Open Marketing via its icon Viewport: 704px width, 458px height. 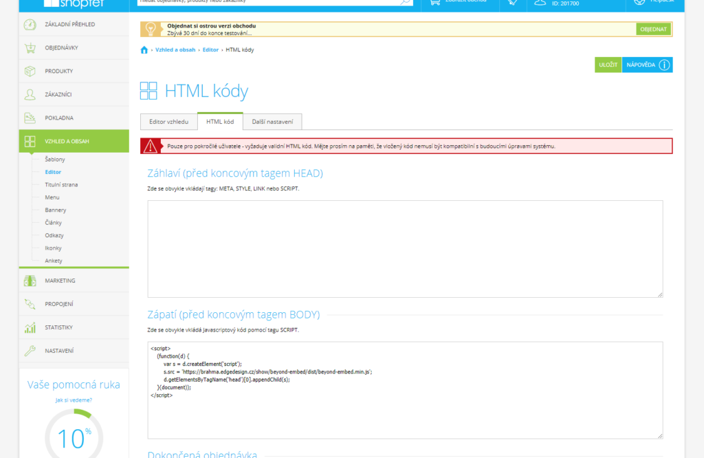tap(30, 281)
